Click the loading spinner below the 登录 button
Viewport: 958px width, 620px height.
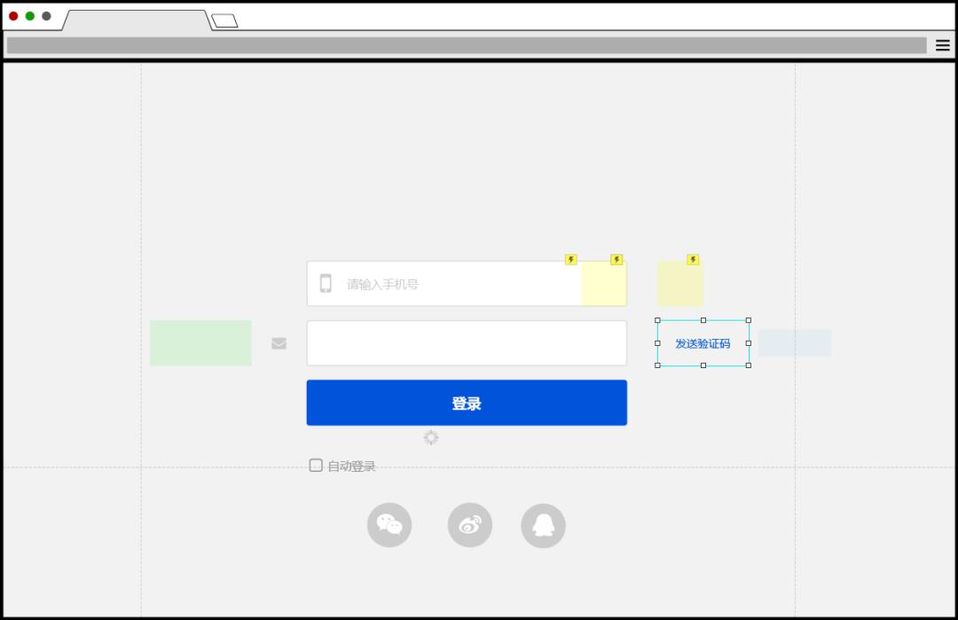431,437
